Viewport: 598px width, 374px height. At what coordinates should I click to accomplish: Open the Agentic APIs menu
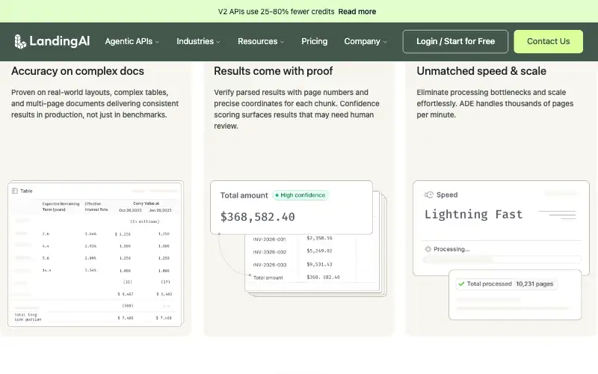(x=132, y=41)
